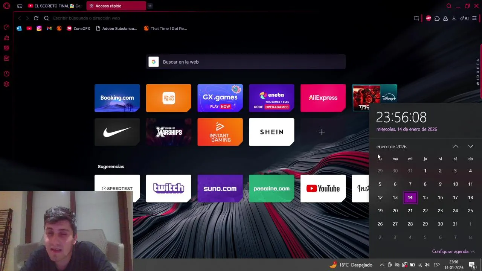Open the SHEIN speed dial tile
Image resolution: width=482 pixels, height=271 pixels.
click(x=272, y=132)
